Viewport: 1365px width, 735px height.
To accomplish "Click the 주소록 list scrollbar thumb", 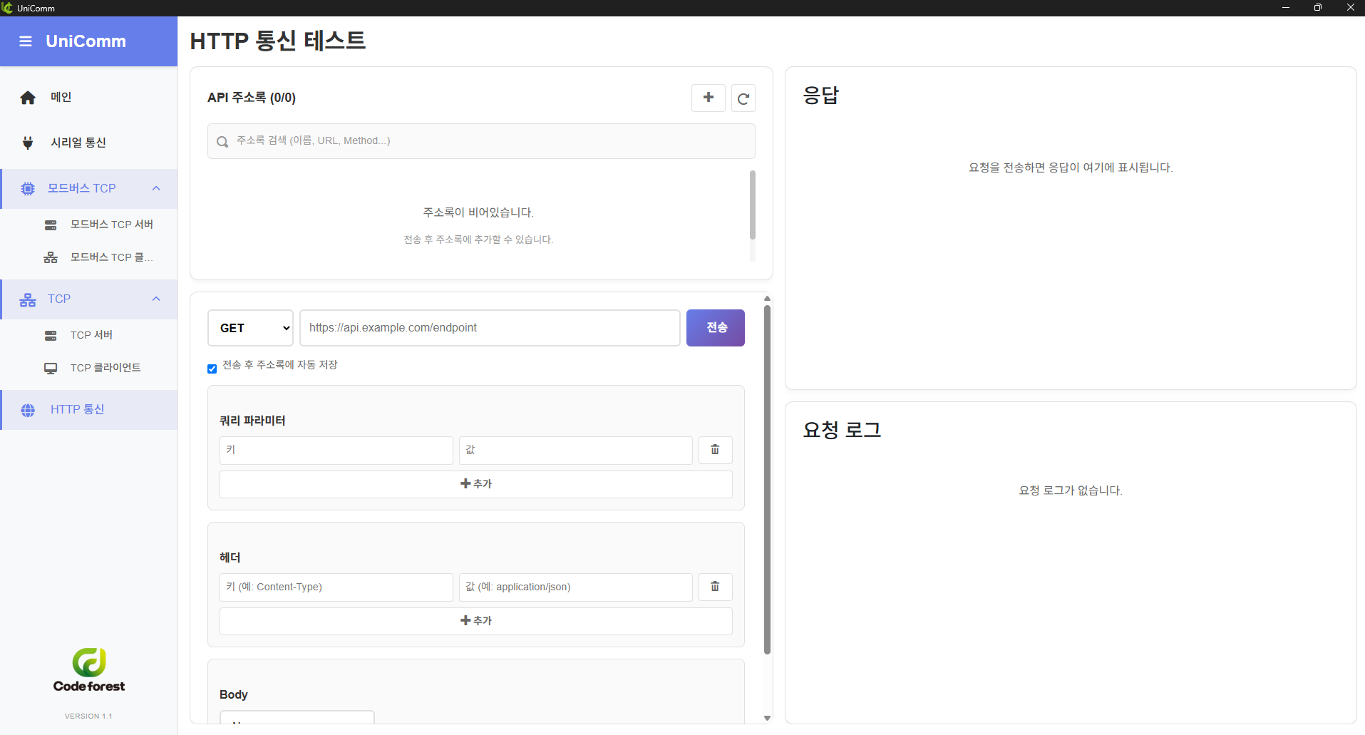I will click(753, 205).
